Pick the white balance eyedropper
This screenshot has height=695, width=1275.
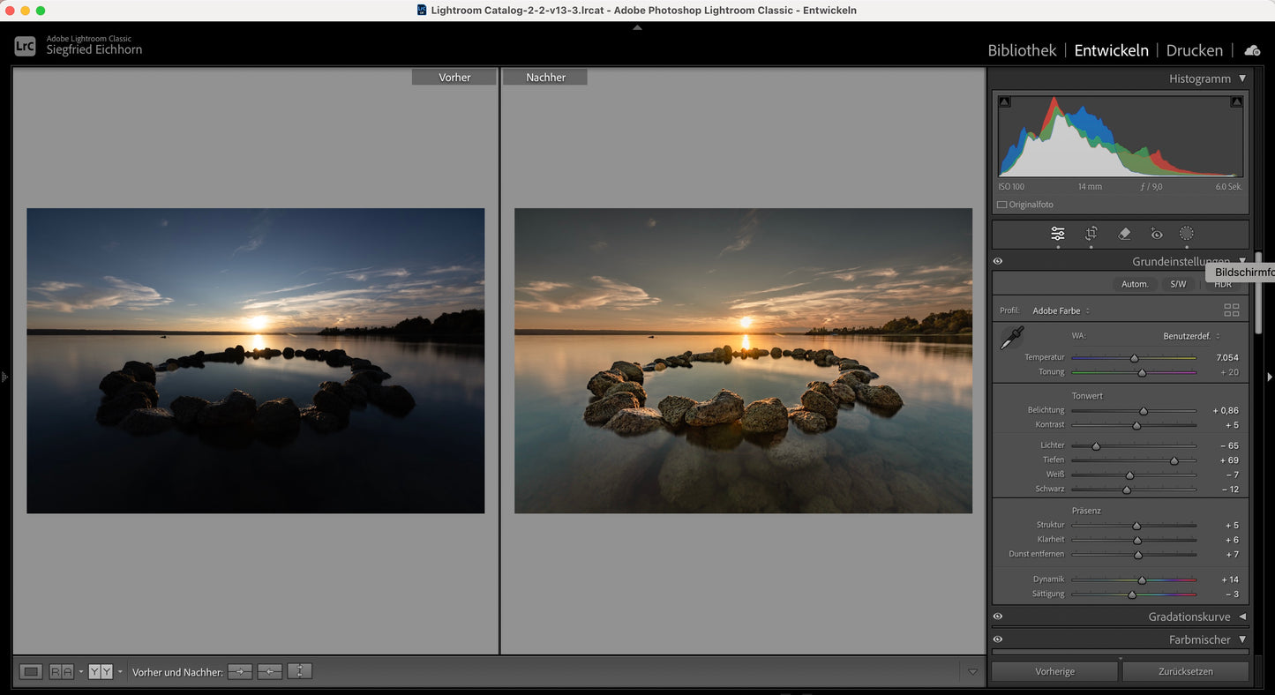1011,338
